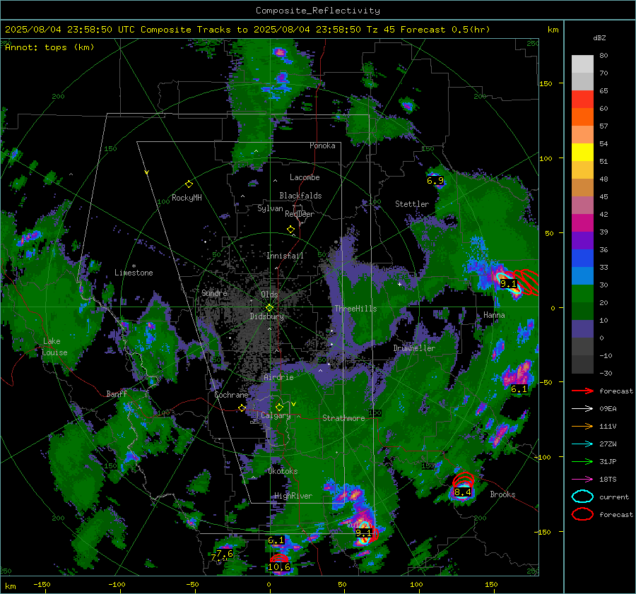Click the Annot: tops (km) label
The image size is (636, 594).
coord(49,47)
